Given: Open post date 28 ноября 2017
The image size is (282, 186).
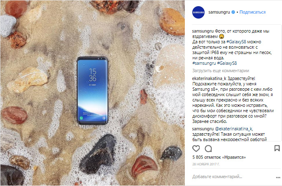Looking at the screenshot, I should click(206, 164).
